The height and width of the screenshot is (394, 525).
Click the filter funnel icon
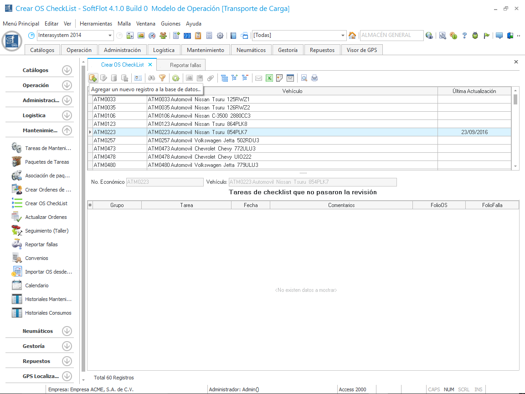pos(162,78)
